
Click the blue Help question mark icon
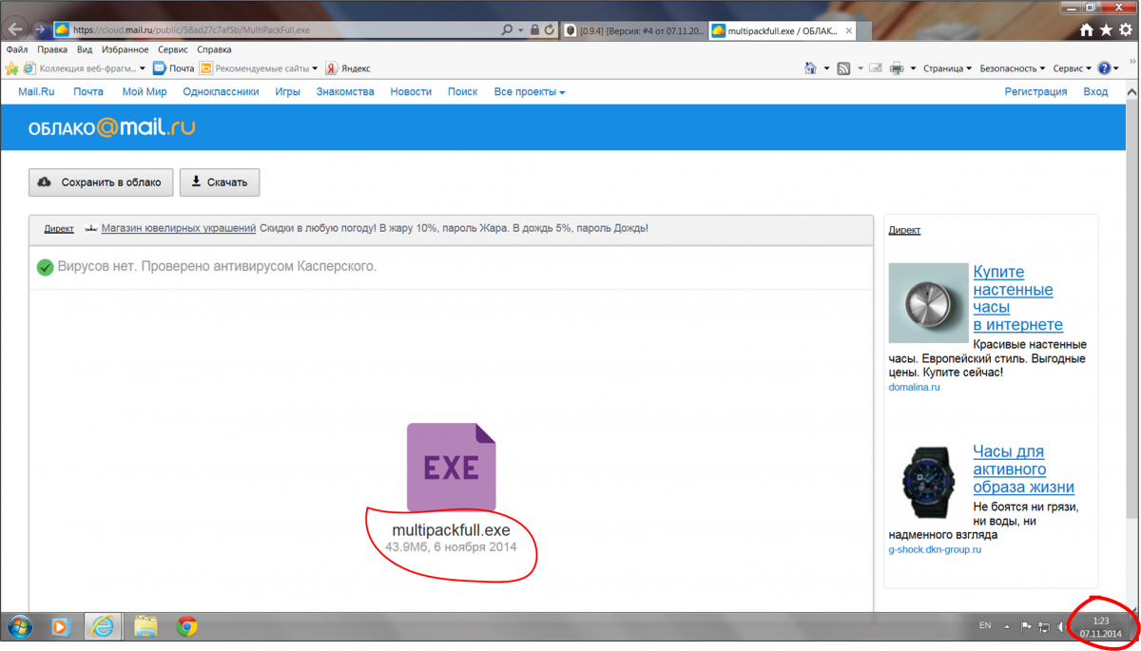click(1104, 68)
